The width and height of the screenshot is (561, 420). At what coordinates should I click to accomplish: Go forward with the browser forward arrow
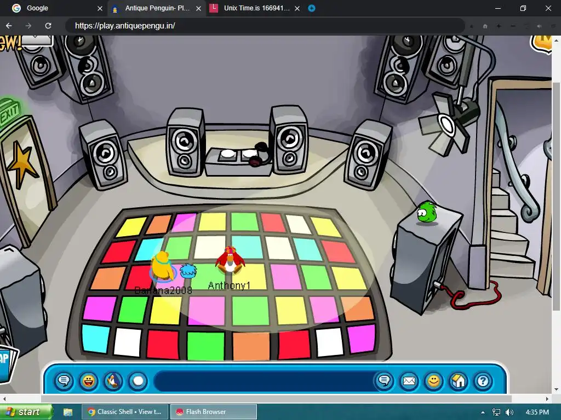coord(28,26)
